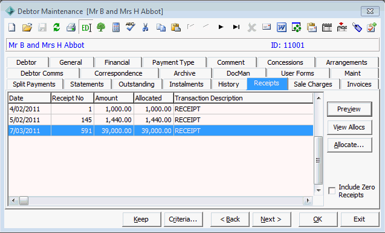Open the Split Payments tab

[35, 84]
